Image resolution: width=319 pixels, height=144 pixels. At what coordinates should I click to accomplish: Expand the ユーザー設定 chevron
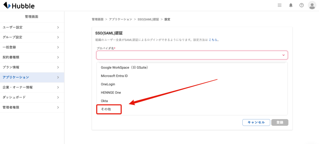58,27
